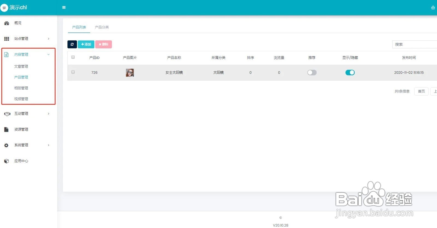
Task: Click the 概况 menu label
Action: 18,23
